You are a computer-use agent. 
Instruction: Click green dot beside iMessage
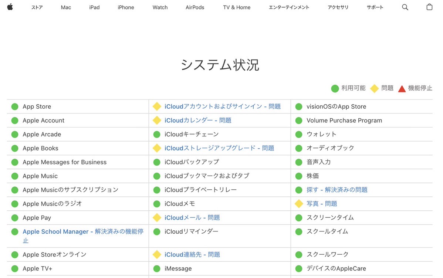coord(157,268)
